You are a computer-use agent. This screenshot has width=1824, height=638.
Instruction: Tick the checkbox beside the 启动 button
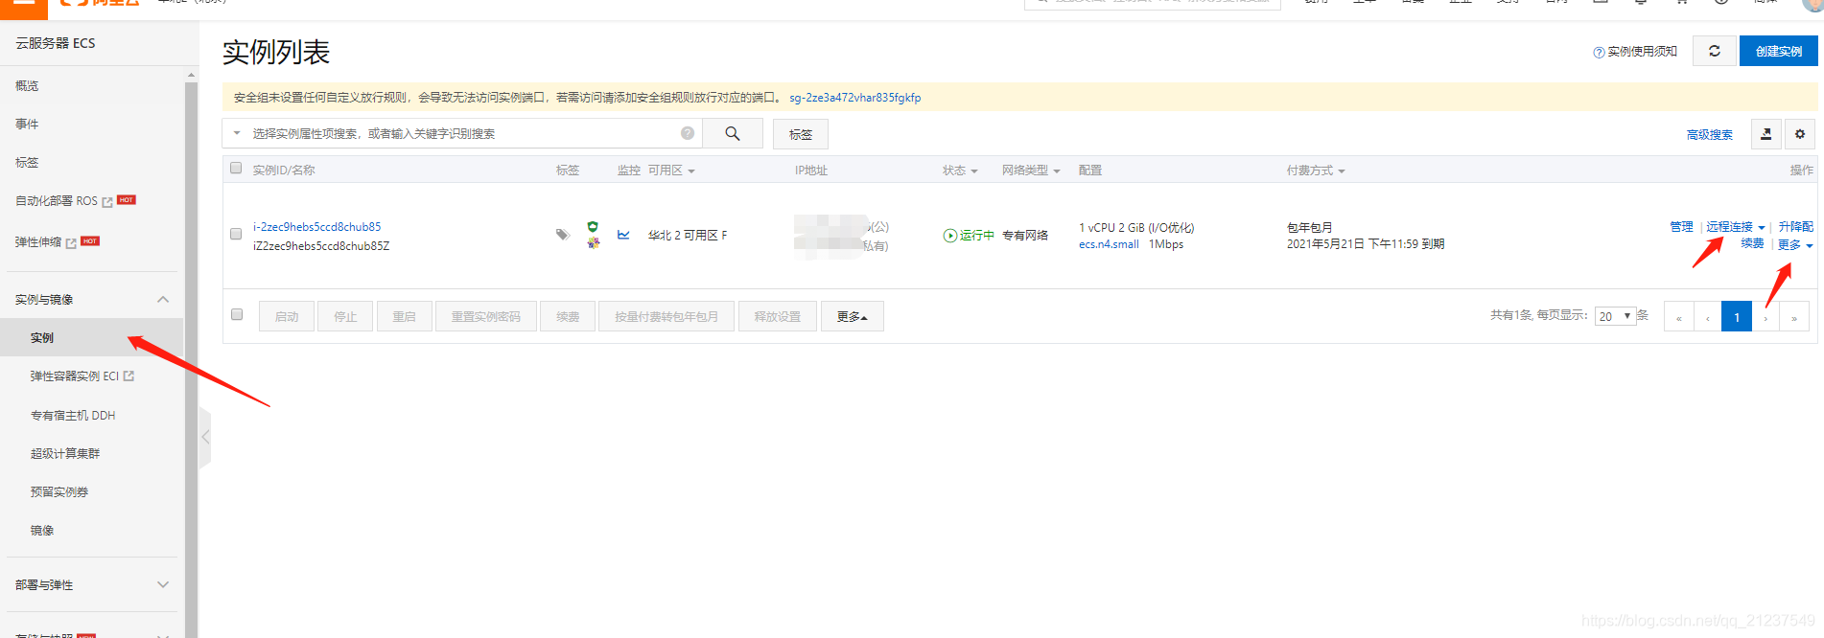(x=237, y=314)
